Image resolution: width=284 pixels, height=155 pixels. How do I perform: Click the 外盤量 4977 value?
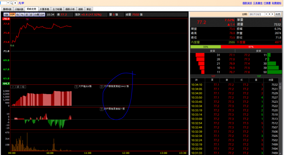pos(278,42)
